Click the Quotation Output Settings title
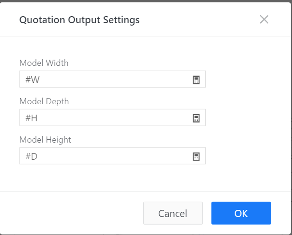Image resolution: width=292 pixels, height=235 pixels. click(x=79, y=20)
